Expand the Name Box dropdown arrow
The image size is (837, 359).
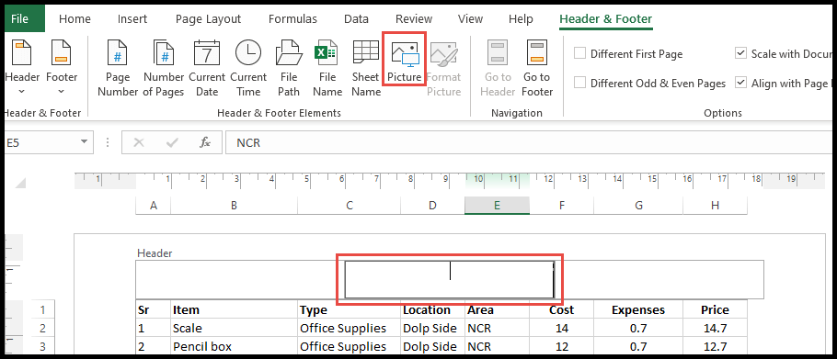pos(84,142)
